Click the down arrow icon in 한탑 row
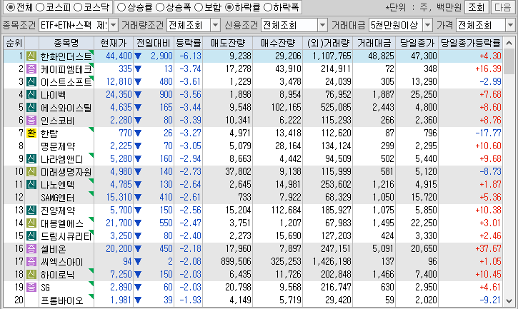Image resolution: width=518 pixels, height=309 pixels. (138, 133)
